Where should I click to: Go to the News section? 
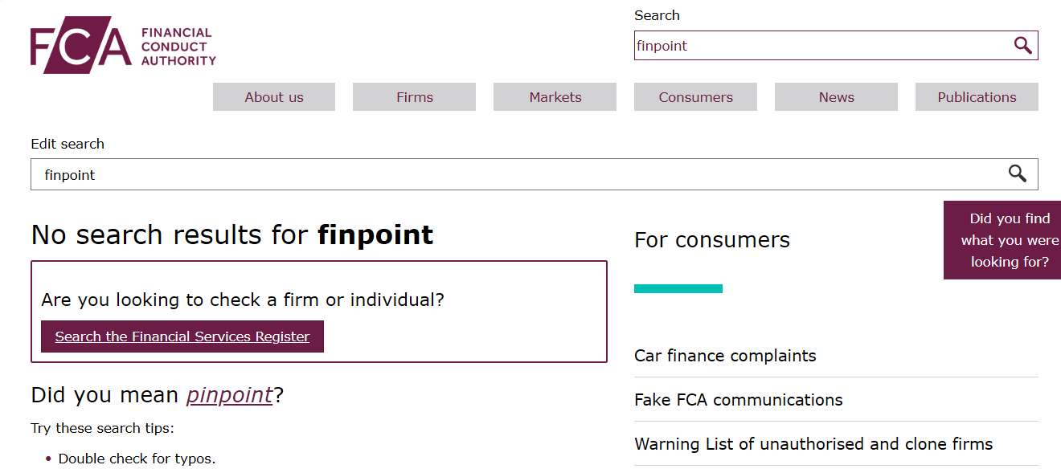836,96
